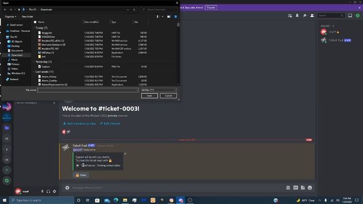Click Cancel in the Open dialog
The height and width of the screenshot is (204, 363).
(168, 96)
